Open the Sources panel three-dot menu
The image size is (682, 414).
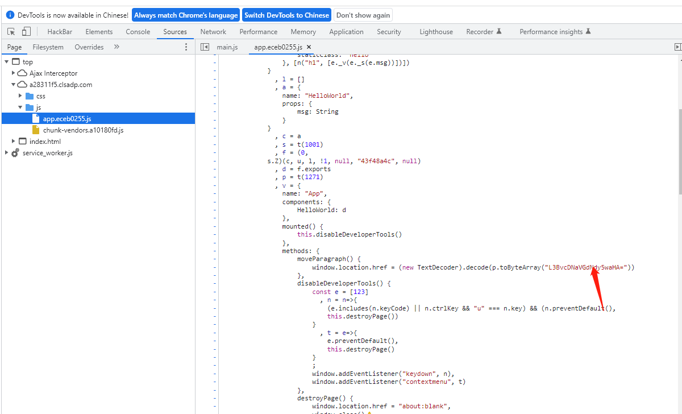coord(186,47)
